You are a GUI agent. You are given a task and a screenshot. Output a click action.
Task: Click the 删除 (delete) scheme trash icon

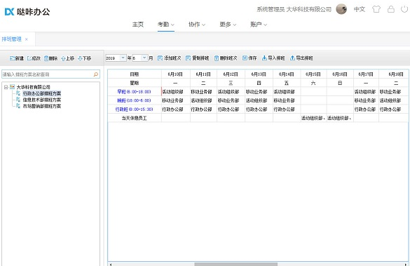46,58
